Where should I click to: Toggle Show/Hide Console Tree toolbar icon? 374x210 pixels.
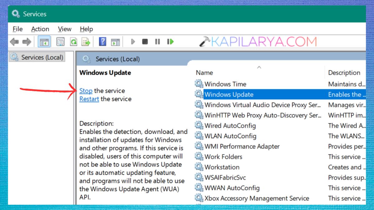[x=44, y=41]
